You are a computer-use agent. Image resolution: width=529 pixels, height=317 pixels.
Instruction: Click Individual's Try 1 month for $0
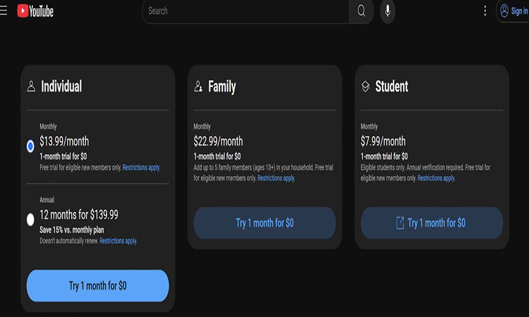tap(97, 286)
